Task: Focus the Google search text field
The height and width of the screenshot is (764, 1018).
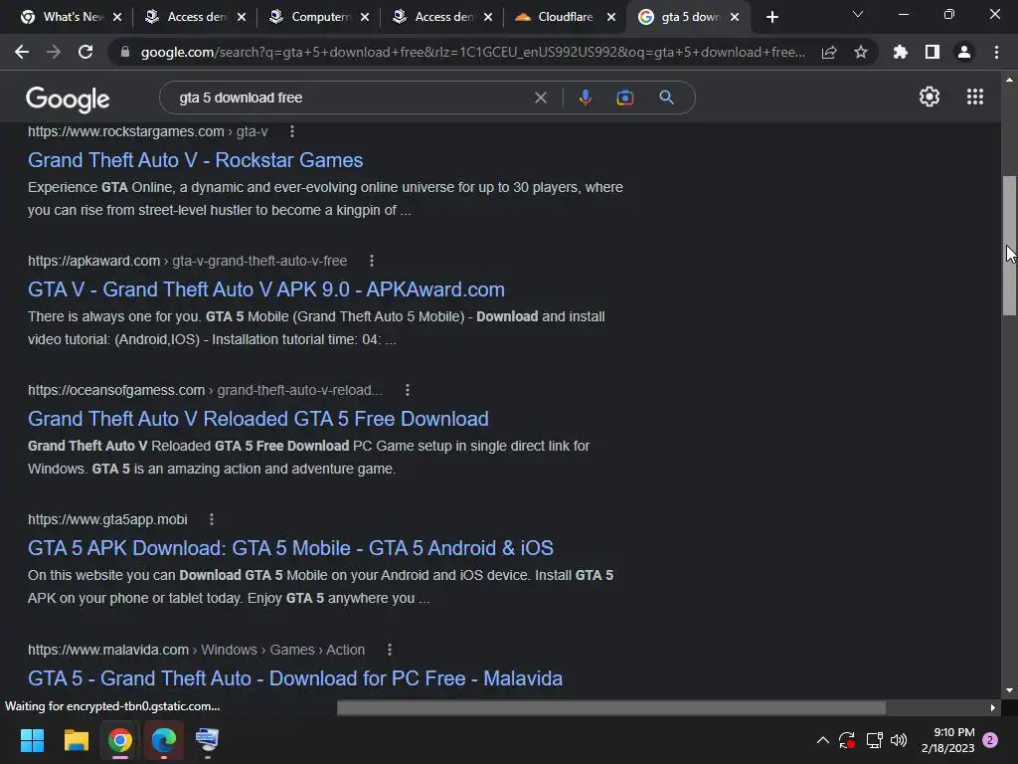Action: 351,97
